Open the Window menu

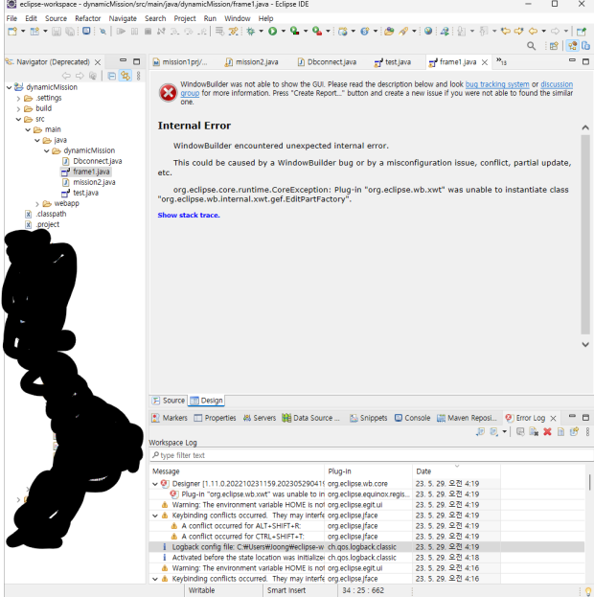(238, 18)
